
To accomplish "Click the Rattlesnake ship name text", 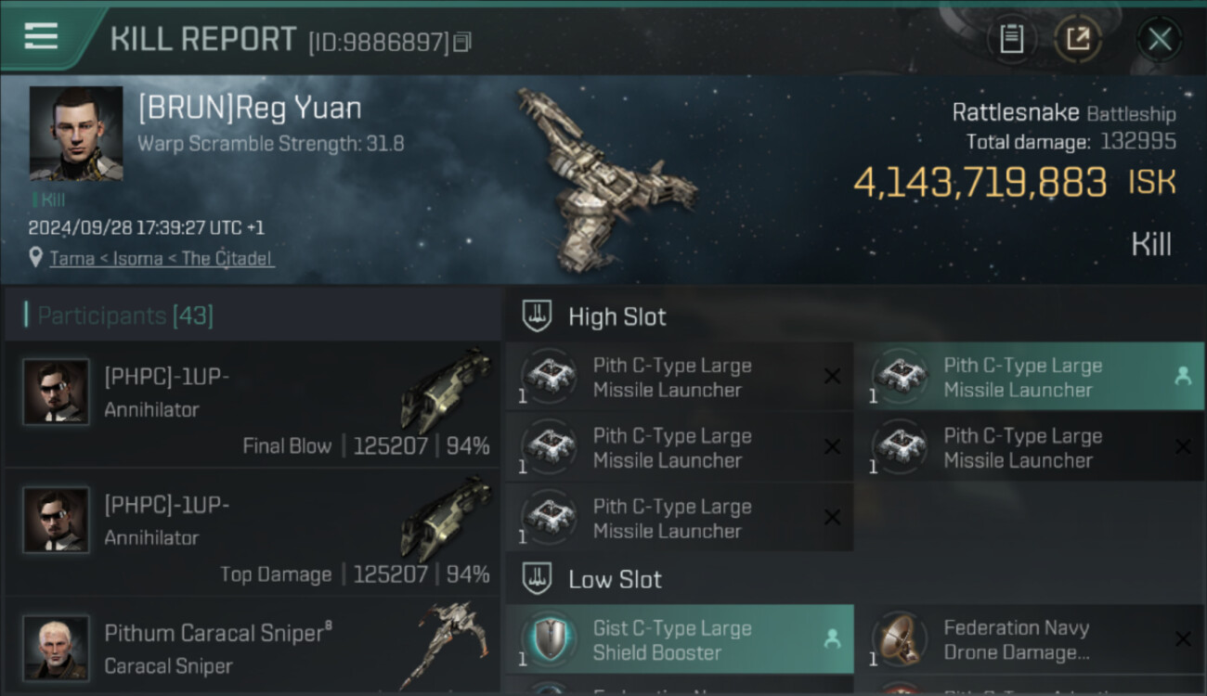I will coord(1016,113).
